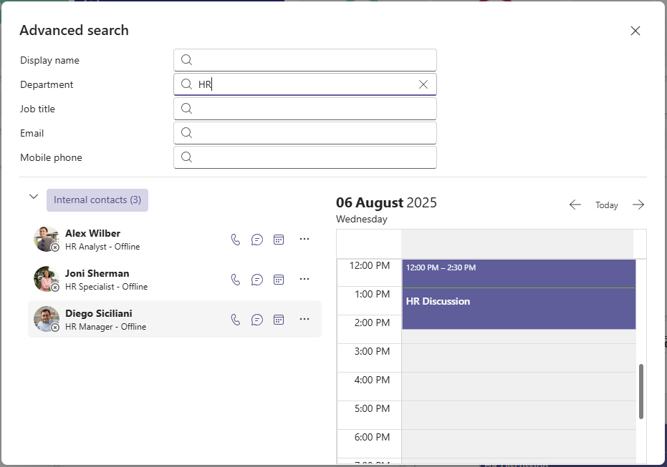This screenshot has height=467, width=667.
Task: Click the calendar vertical scrollbar
Action: point(641,391)
